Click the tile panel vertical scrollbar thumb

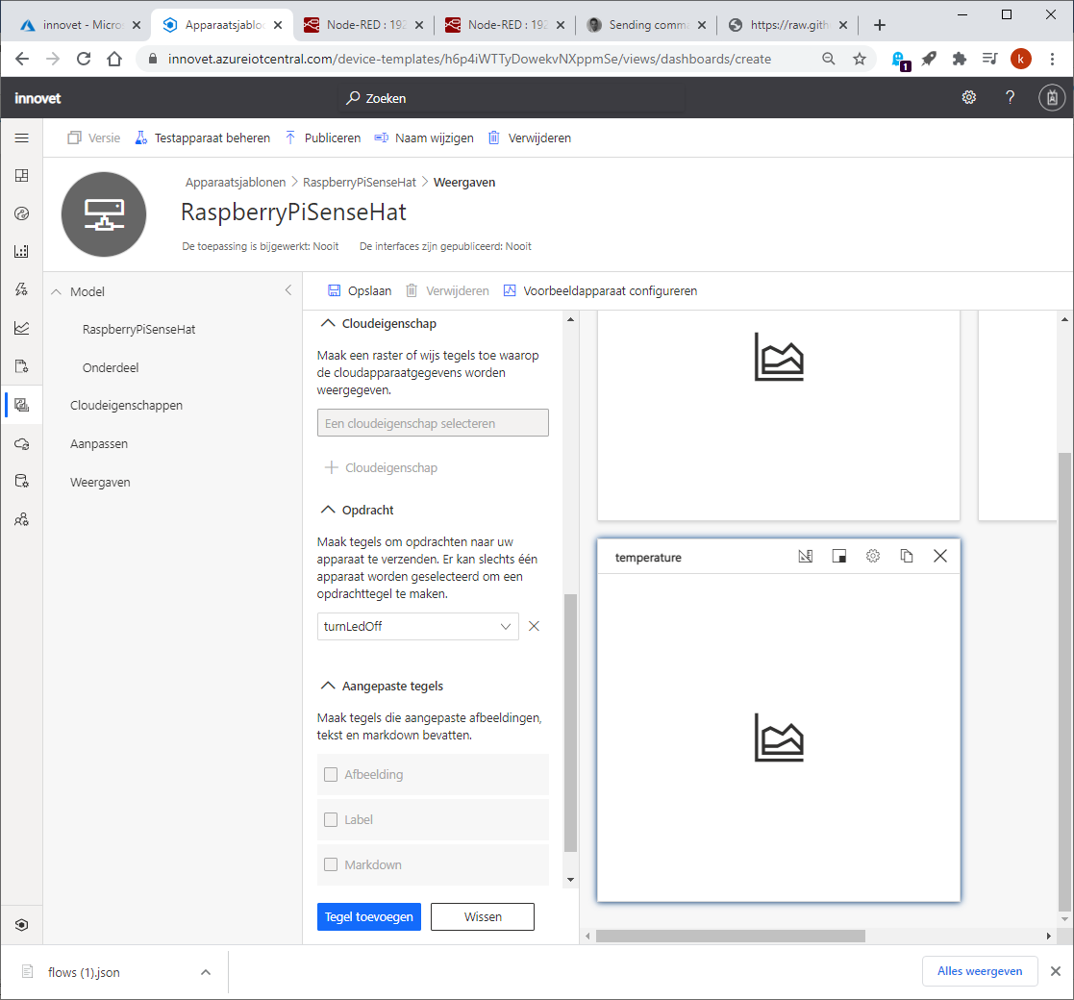[x=570, y=723]
